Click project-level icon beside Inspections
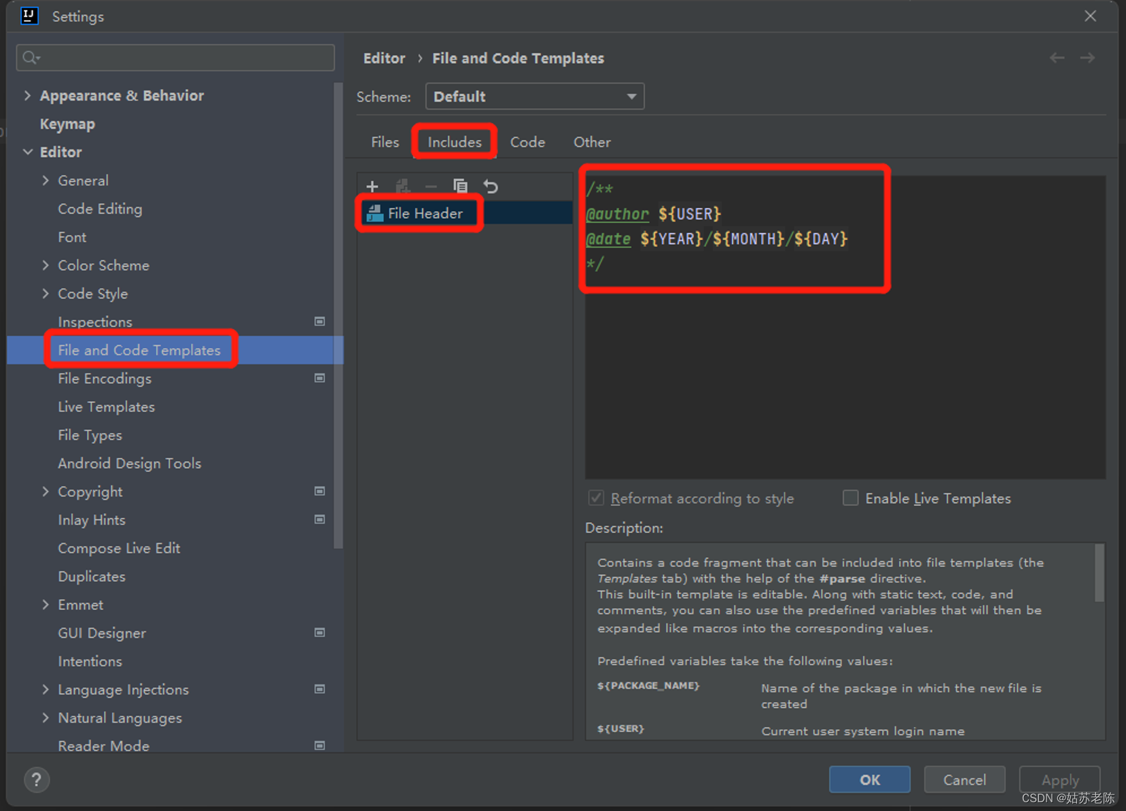1126x811 pixels. point(319,322)
